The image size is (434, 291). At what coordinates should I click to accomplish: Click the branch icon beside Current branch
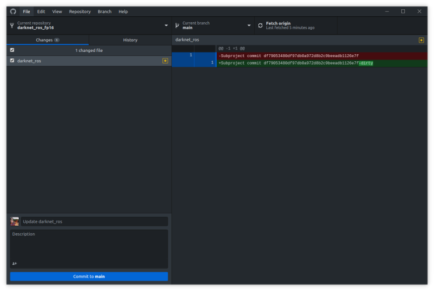[177, 26]
